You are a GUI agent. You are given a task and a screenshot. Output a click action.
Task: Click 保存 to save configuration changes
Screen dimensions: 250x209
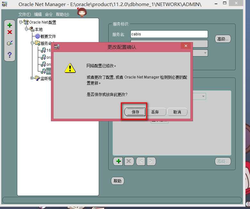tap(135, 112)
